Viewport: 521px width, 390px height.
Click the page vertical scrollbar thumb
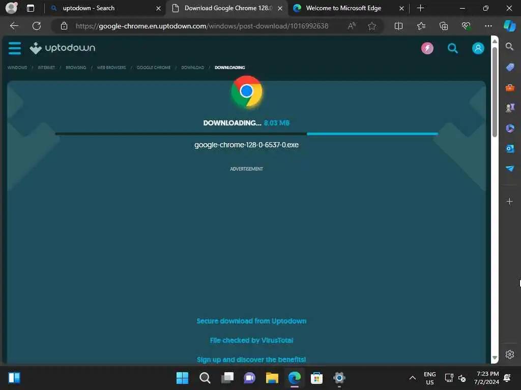click(495, 92)
